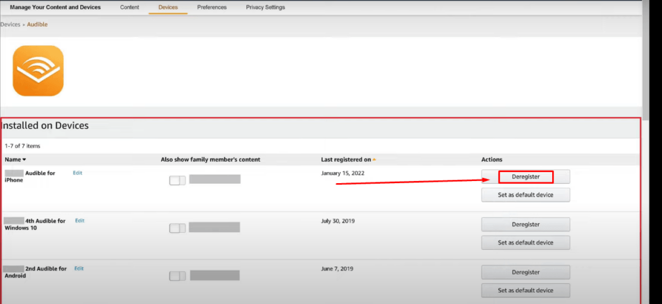Click the Installed on Devices heading
This screenshot has width=662, height=304.
coord(45,125)
